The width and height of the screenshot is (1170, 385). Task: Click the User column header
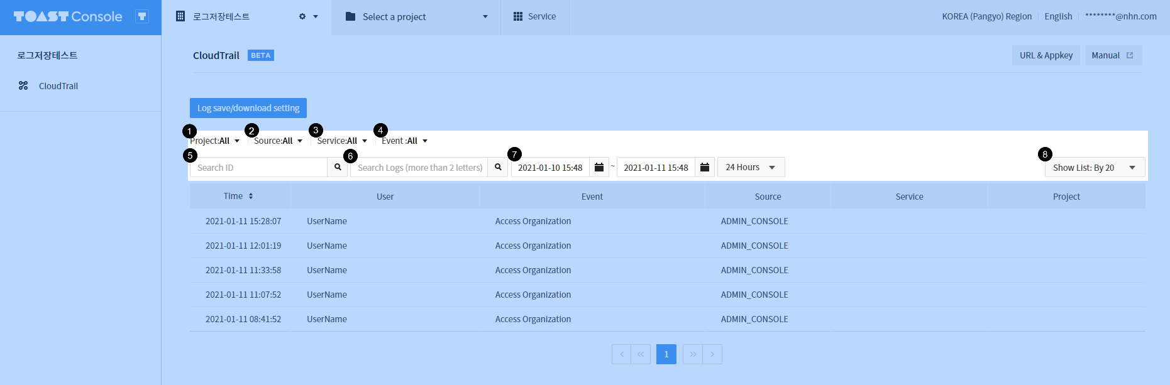385,197
